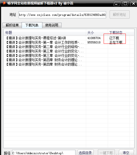Select the 第一章 会计工作的性质 row
This screenshot has width=137, height=155.
coord(69,42)
